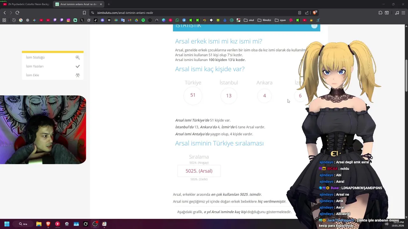Click the 5026. (Zade) ranking text
Viewport: 408px width, 229px height.
199,179
